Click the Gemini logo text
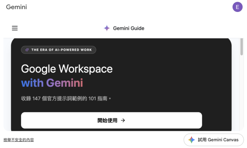This screenshot has height=148, width=247. [x=16, y=7]
